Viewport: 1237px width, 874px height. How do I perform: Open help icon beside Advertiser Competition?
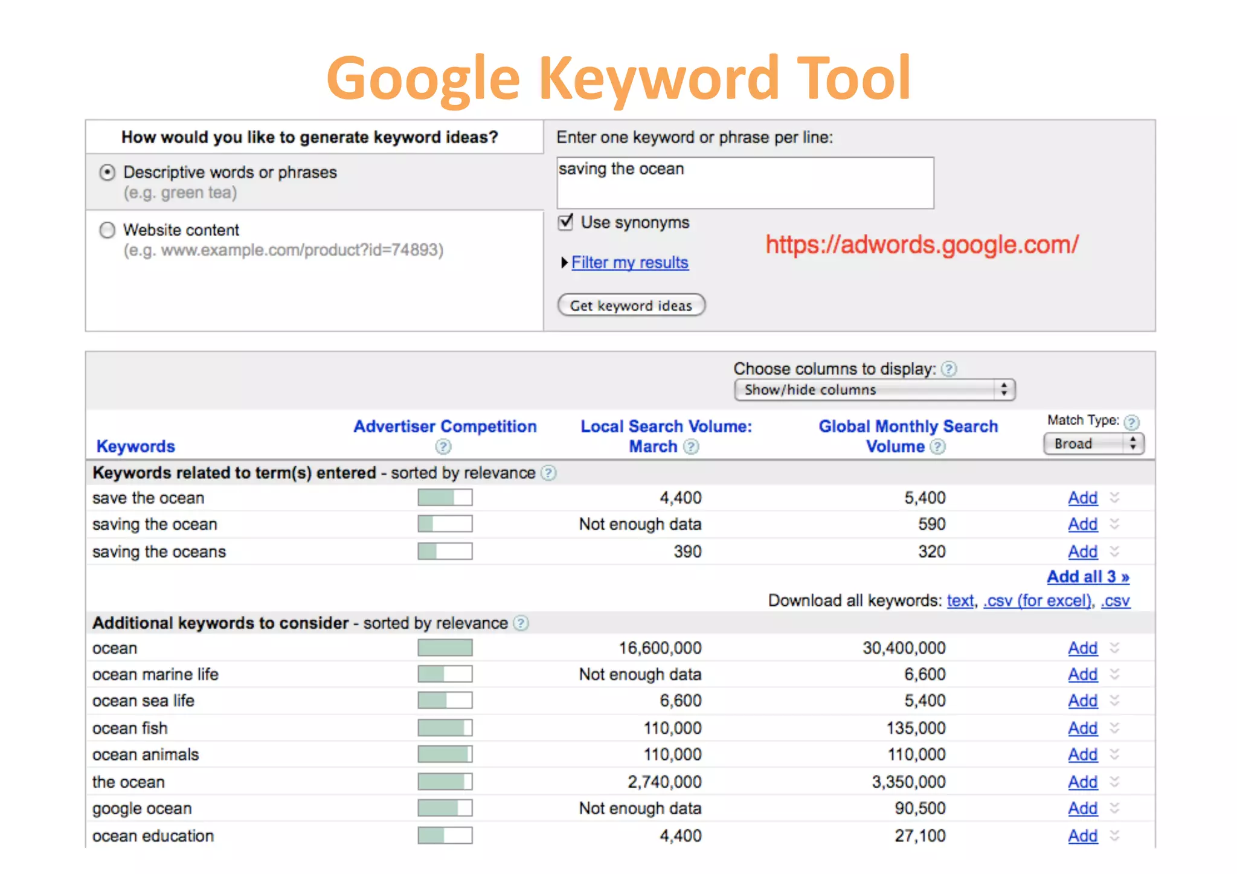pos(443,446)
